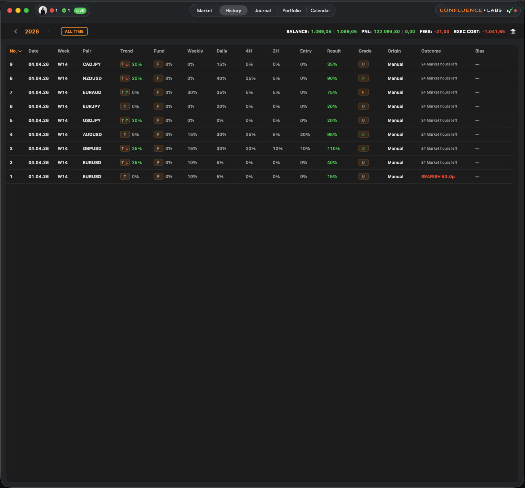Select the EURAUD pair name

point(92,92)
